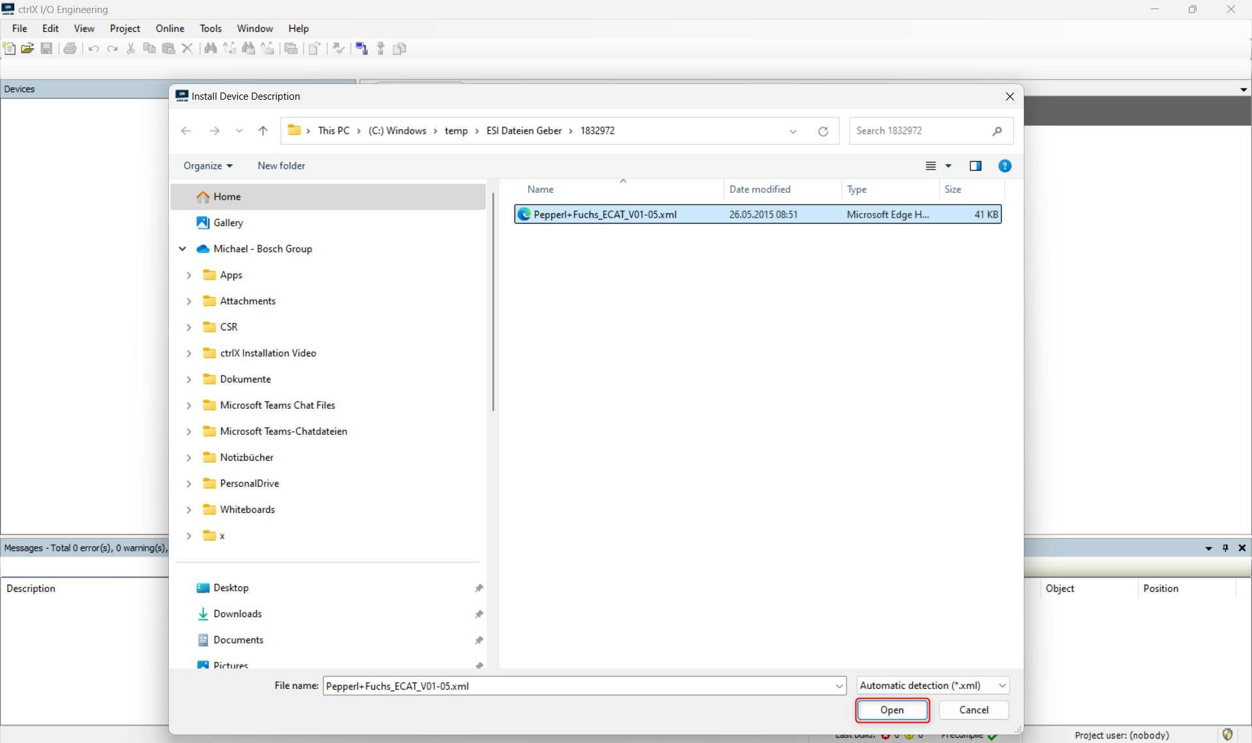
Task: Click the Find binoculars toolbar icon
Action: pyautogui.click(x=210, y=49)
